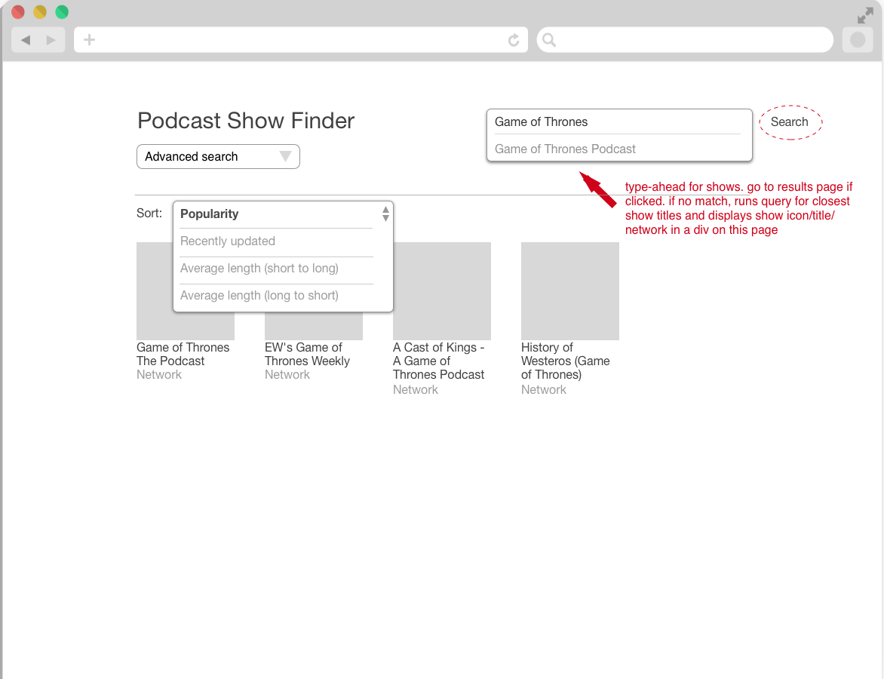Image resolution: width=884 pixels, height=679 pixels.
Task: Click Network under A Cast of Kings
Action: [x=416, y=390]
